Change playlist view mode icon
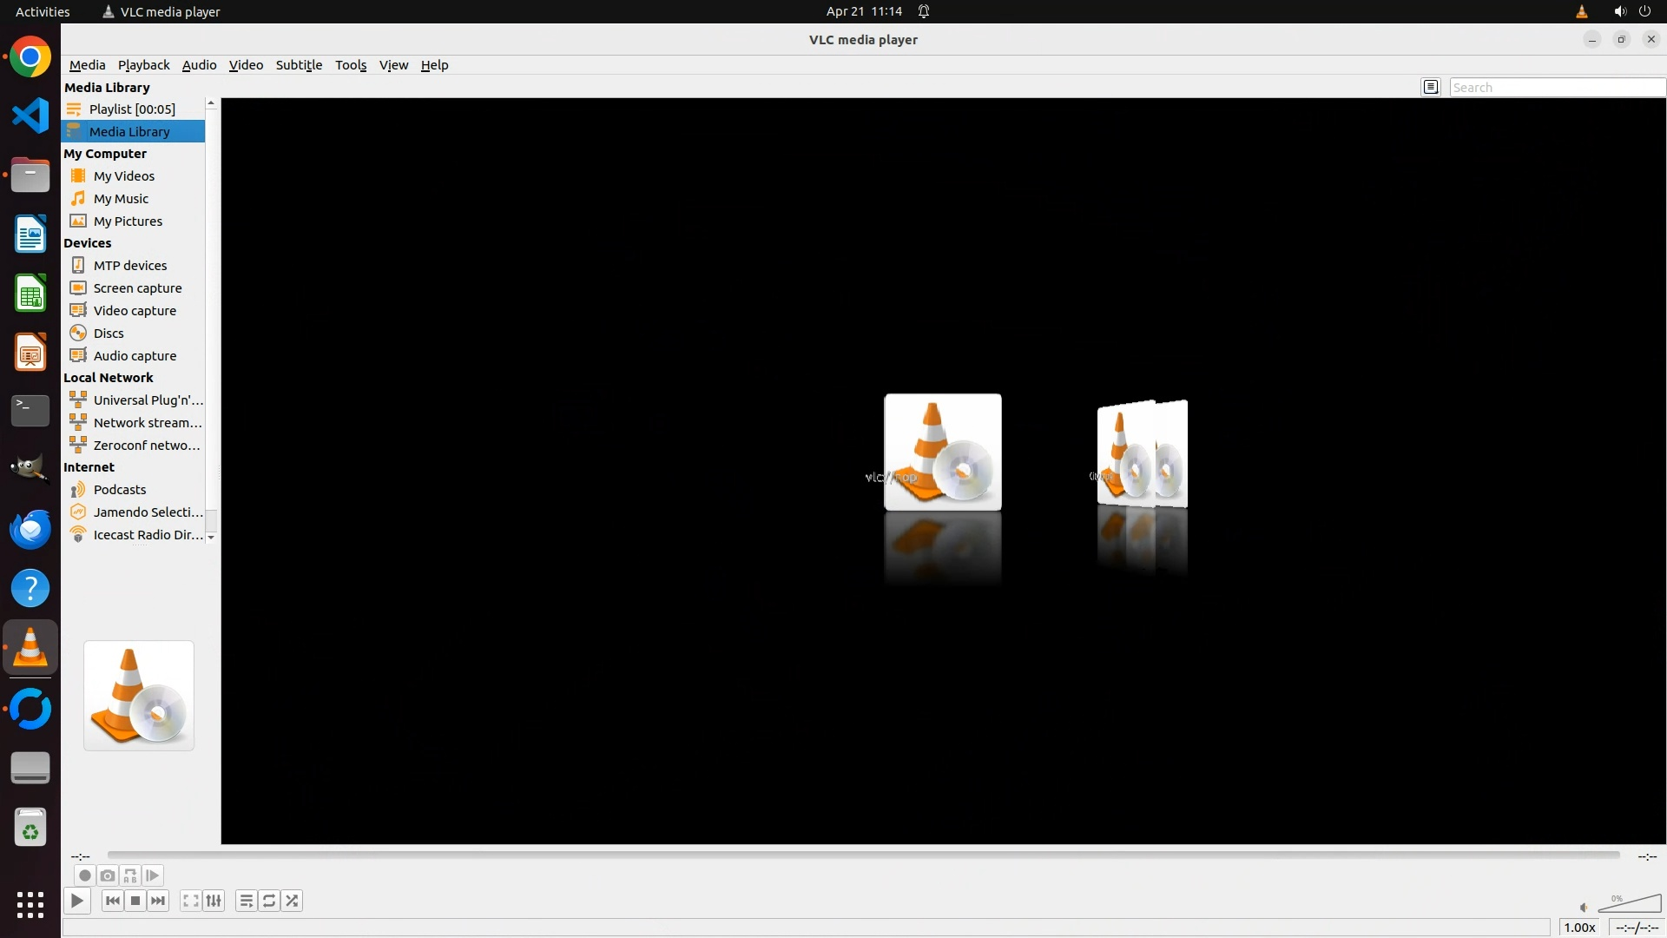This screenshot has height=938, width=1667. point(1431,87)
